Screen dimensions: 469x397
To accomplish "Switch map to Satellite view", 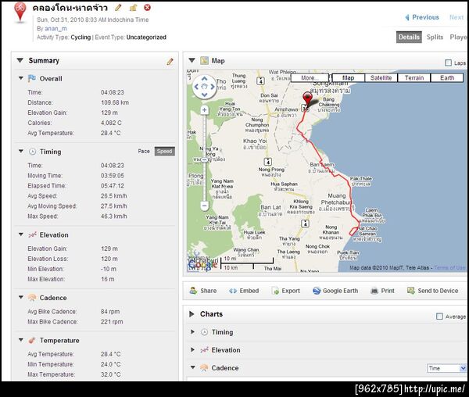I will 381,77.
